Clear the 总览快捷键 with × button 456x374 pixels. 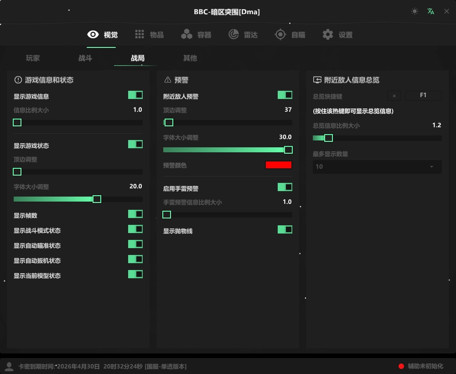(x=394, y=96)
